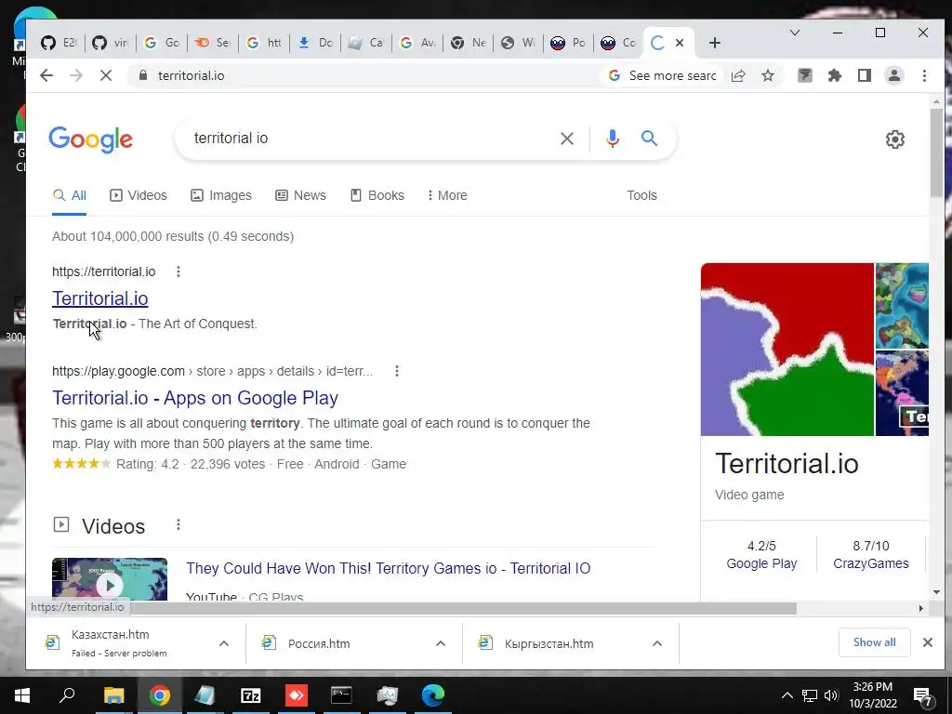Open They Could Have Won This video link

[x=388, y=568]
